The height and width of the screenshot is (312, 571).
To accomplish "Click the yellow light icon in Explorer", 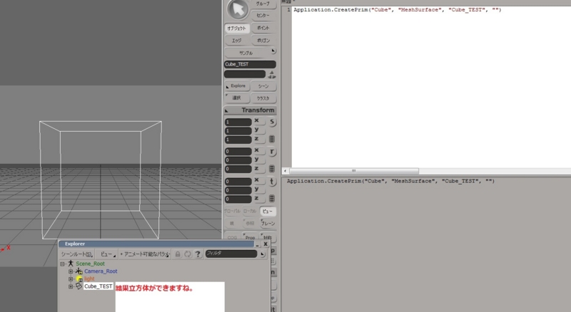I will pyautogui.click(x=79, y=279).
